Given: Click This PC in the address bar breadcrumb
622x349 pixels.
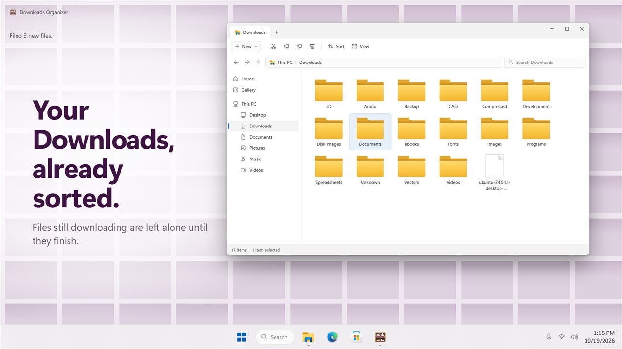Looking at the screenshot, I should (x=285, y=63).
